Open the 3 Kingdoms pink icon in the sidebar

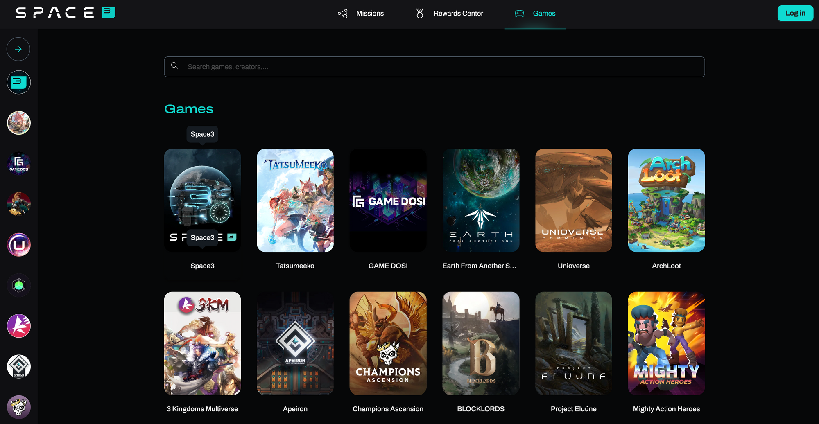point(18,326)
